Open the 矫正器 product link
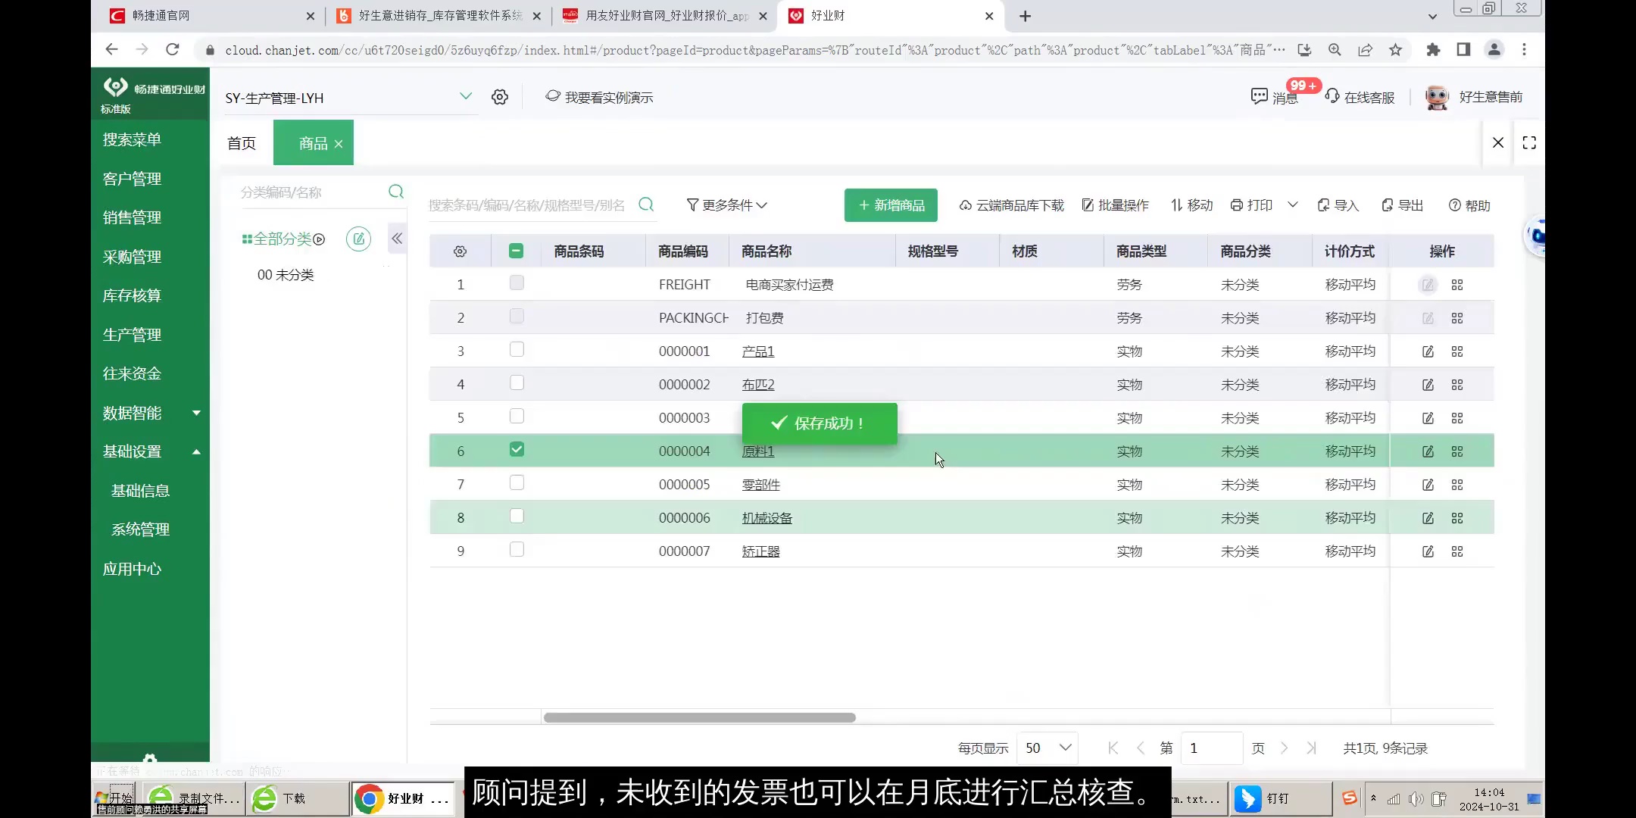Screen dimensions: 1636x818 pyautogui.click(x=760, y=551)
